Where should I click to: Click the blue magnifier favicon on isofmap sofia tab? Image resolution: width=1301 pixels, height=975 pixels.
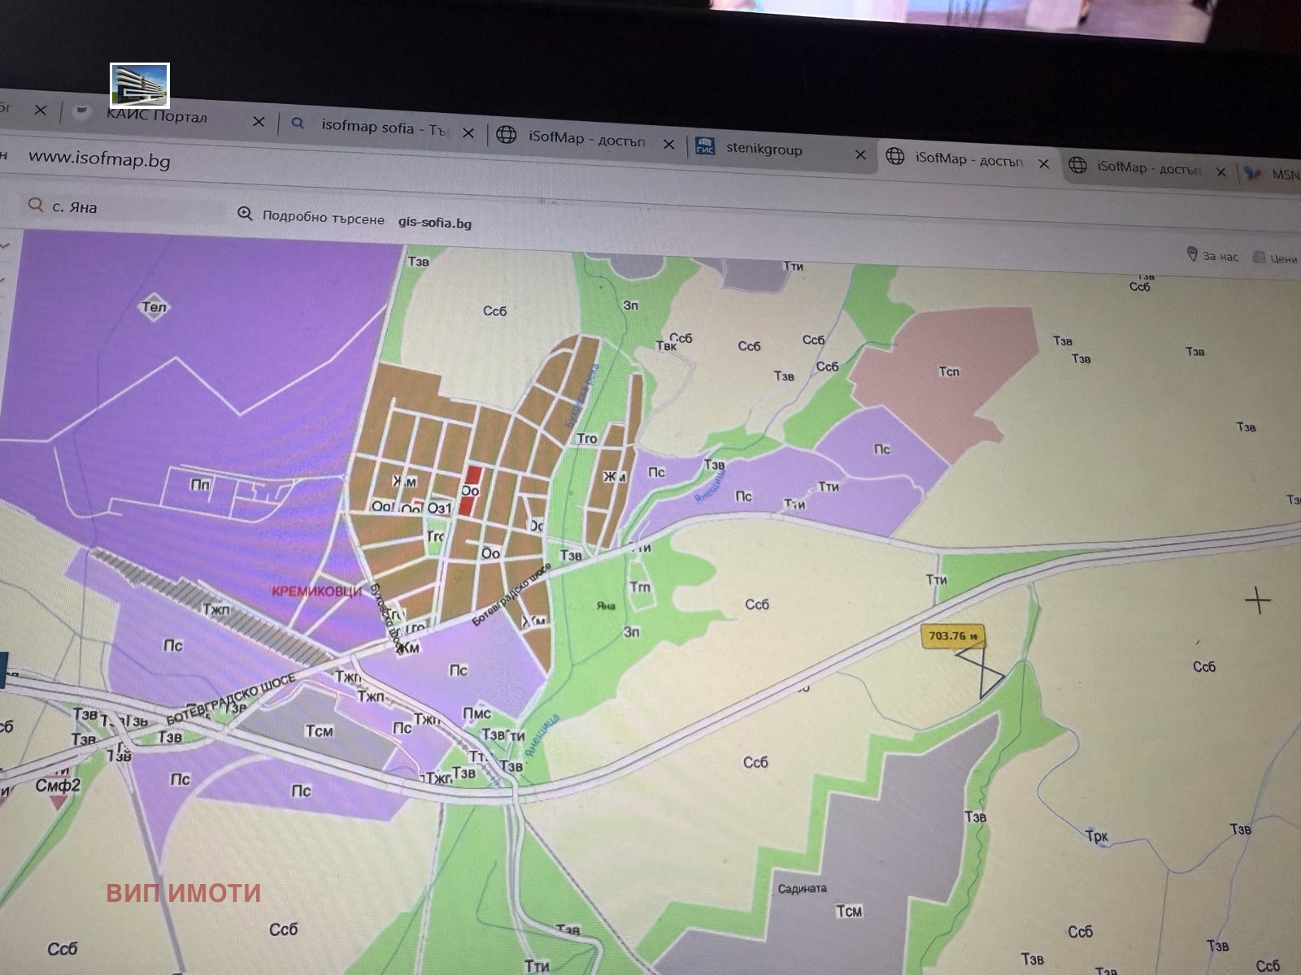pyautogui.click(x=298, y=123)
